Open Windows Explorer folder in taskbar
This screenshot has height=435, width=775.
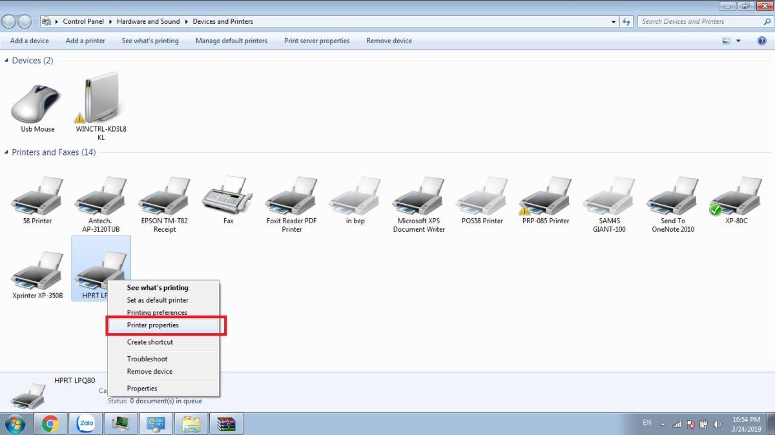pos(191,423)
